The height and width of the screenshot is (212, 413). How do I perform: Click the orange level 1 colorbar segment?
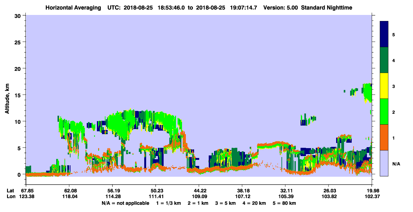pyautogui.click(x=384, y=137)
